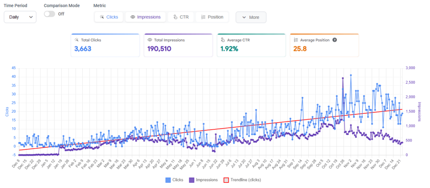The width and height of the screenshot is (430, 188).
Task: Click the question mark icon beside Average Position
Action: [x=335, y=40]
